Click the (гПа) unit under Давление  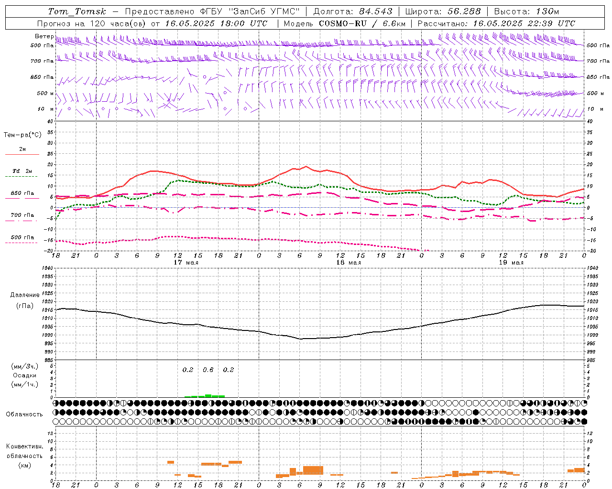coord(25,306)
